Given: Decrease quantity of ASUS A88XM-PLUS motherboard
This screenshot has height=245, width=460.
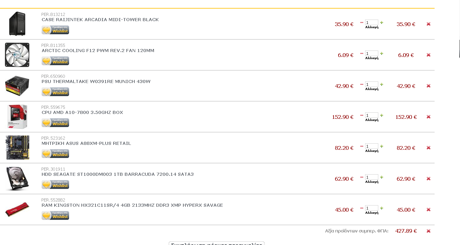Looking at the screenshot, I should coord(362,146).
